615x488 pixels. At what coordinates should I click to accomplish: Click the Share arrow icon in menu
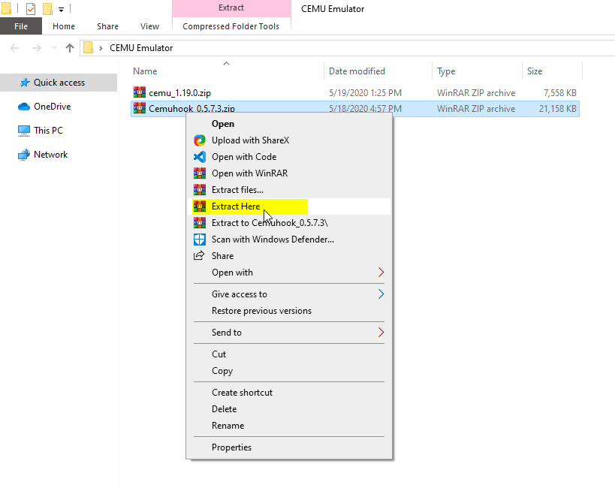pos(200,256)
